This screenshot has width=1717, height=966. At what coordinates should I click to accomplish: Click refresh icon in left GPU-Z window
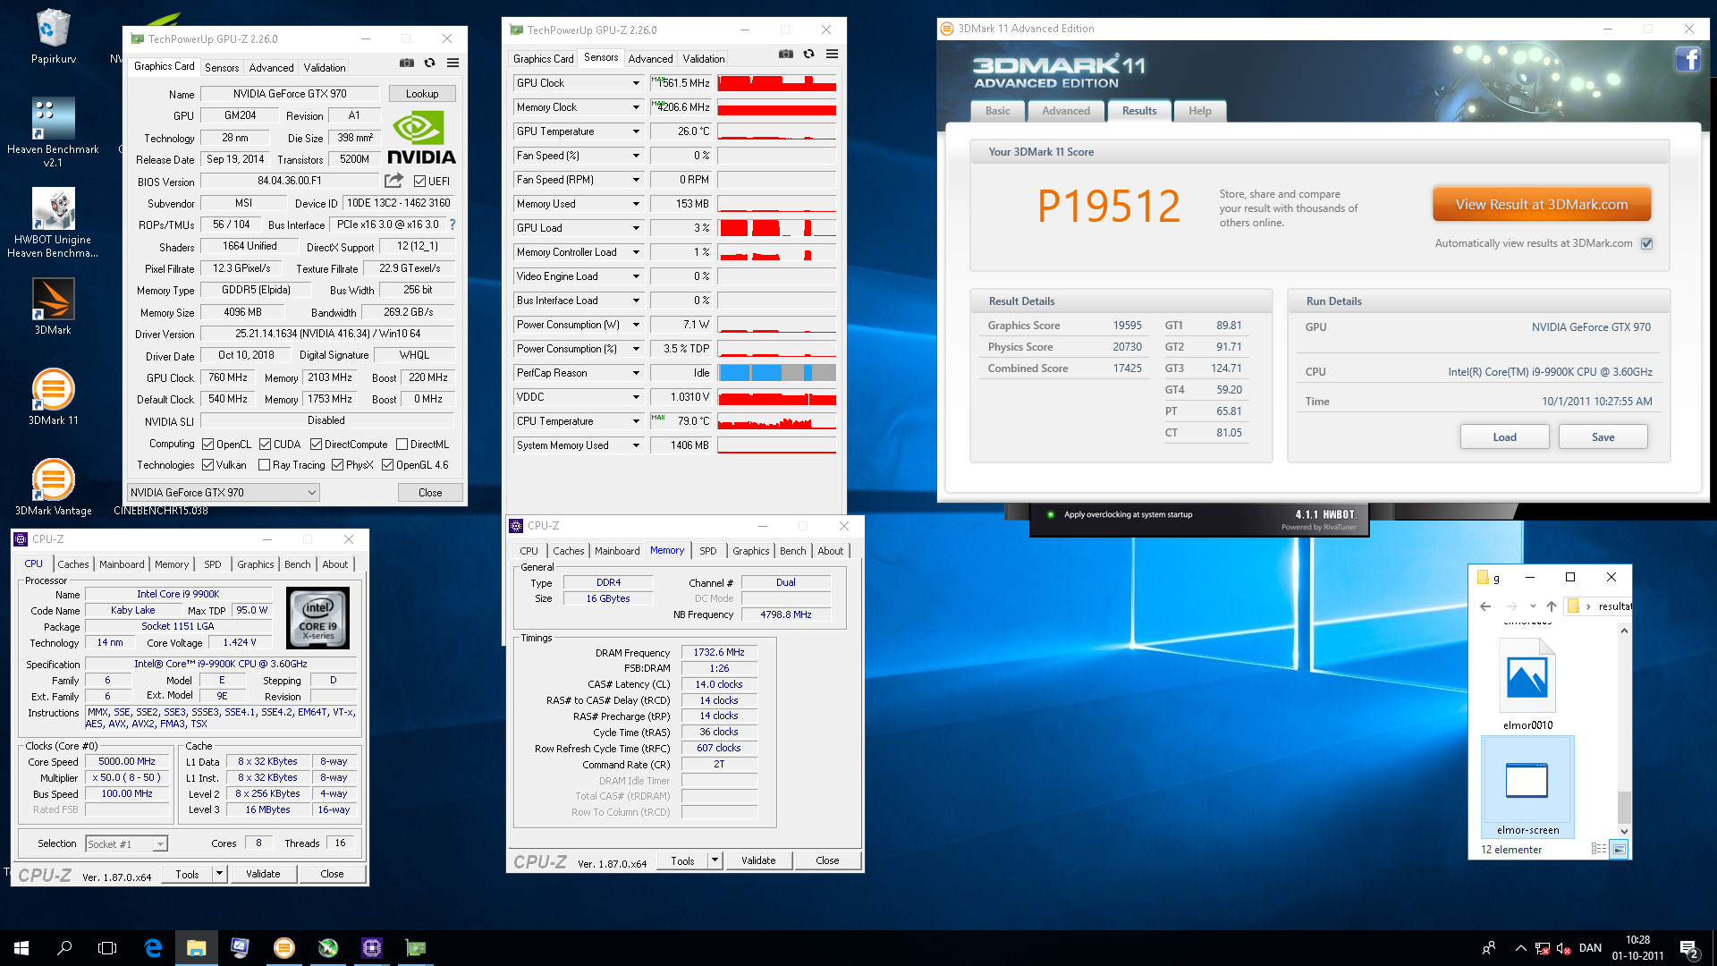click(429, 63)
